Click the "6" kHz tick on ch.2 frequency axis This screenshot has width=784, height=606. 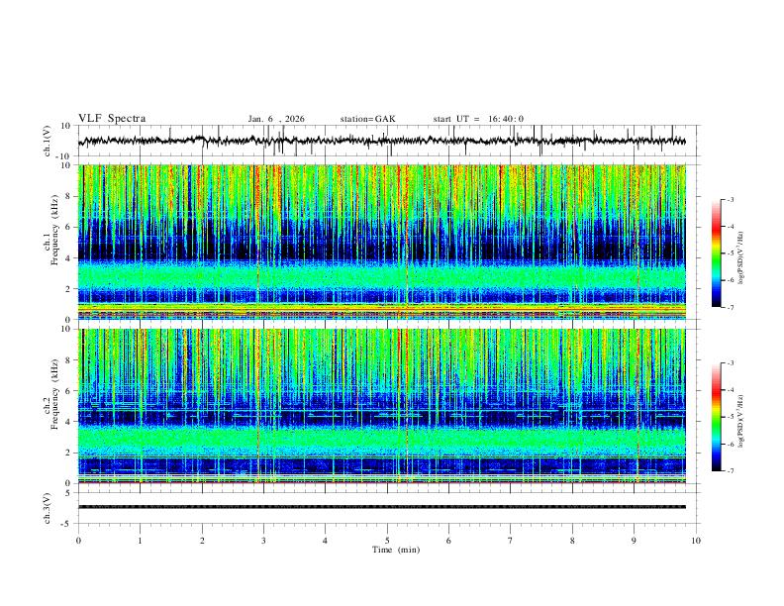[x=68, y=390]
